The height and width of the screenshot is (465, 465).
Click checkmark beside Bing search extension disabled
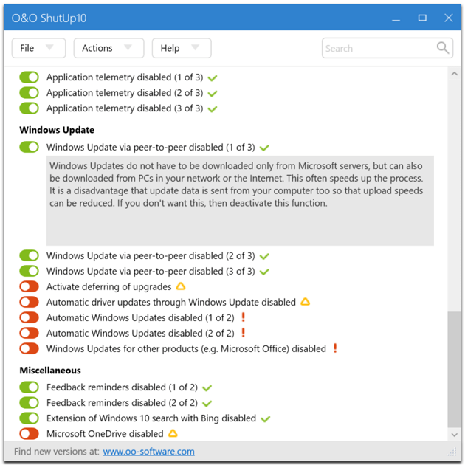[266, 418]
